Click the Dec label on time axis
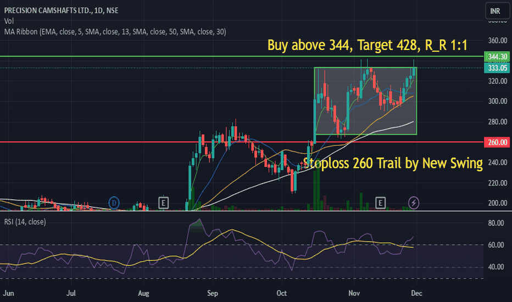 click(416, 293)
